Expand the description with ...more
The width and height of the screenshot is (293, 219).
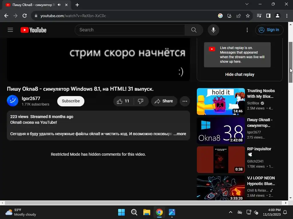click(180, 134)
